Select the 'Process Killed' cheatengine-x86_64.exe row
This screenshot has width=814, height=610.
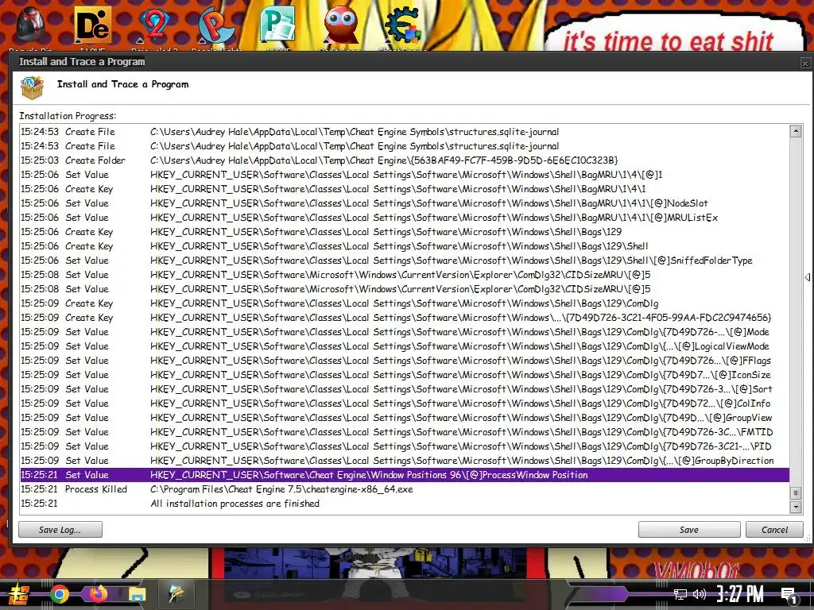click(x=405, y=489)
